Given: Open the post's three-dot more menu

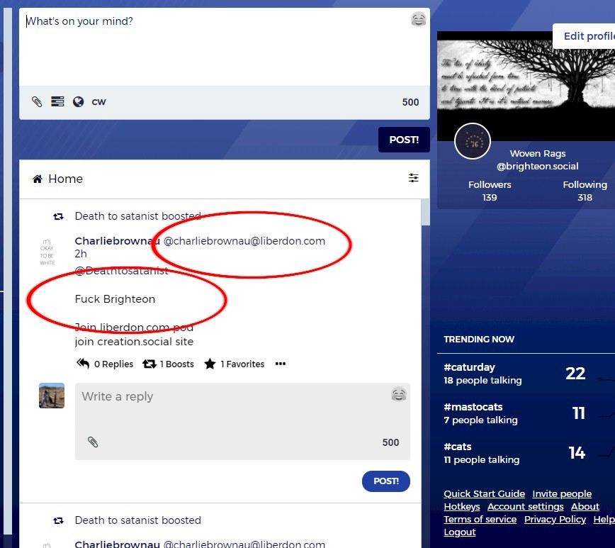Looking at the screenshot, I should tap(280, 364).
